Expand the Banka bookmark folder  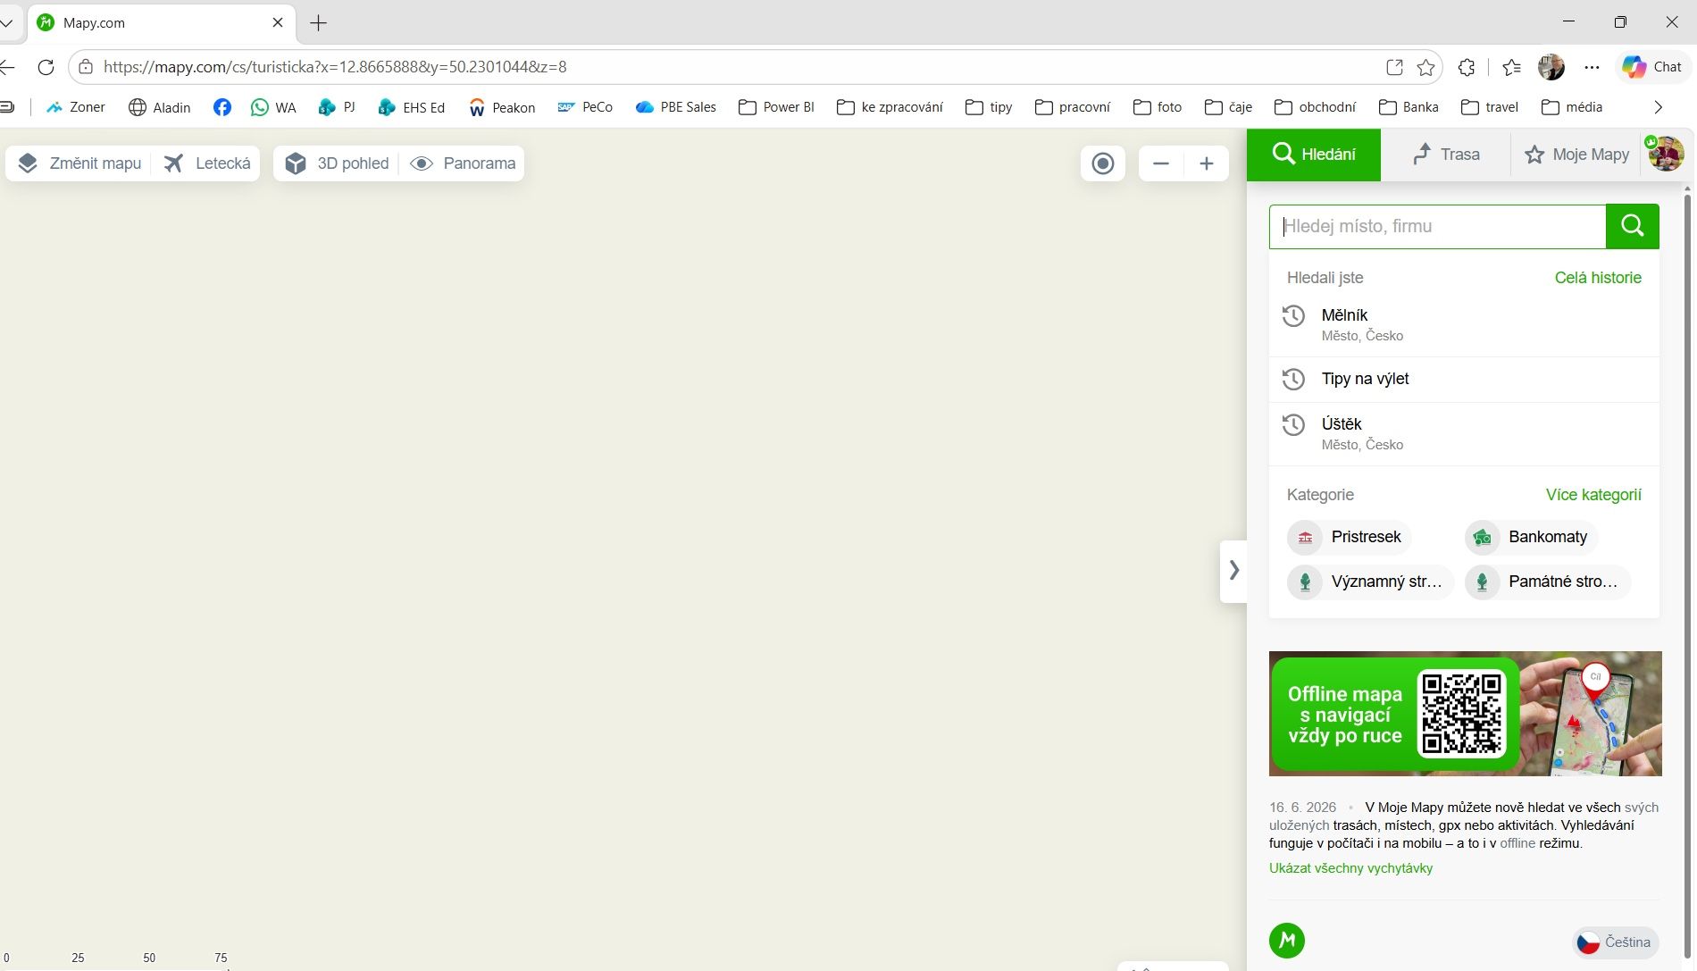[1409, 107]
